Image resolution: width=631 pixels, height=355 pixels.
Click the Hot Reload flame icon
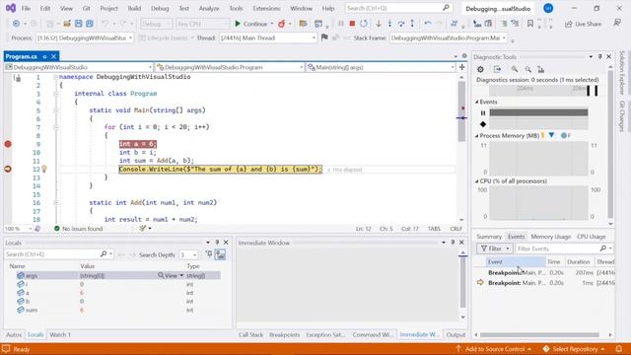(282, 24)
